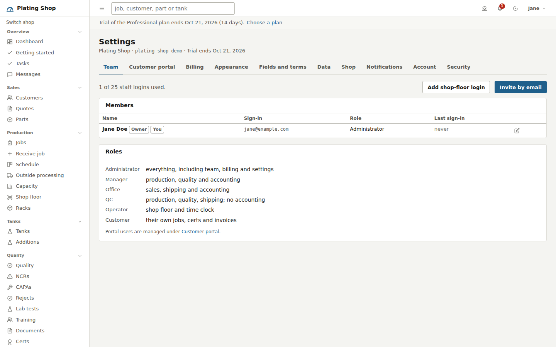Toggle dark mode moon icon
556x347 pixels.
point(515,8)
